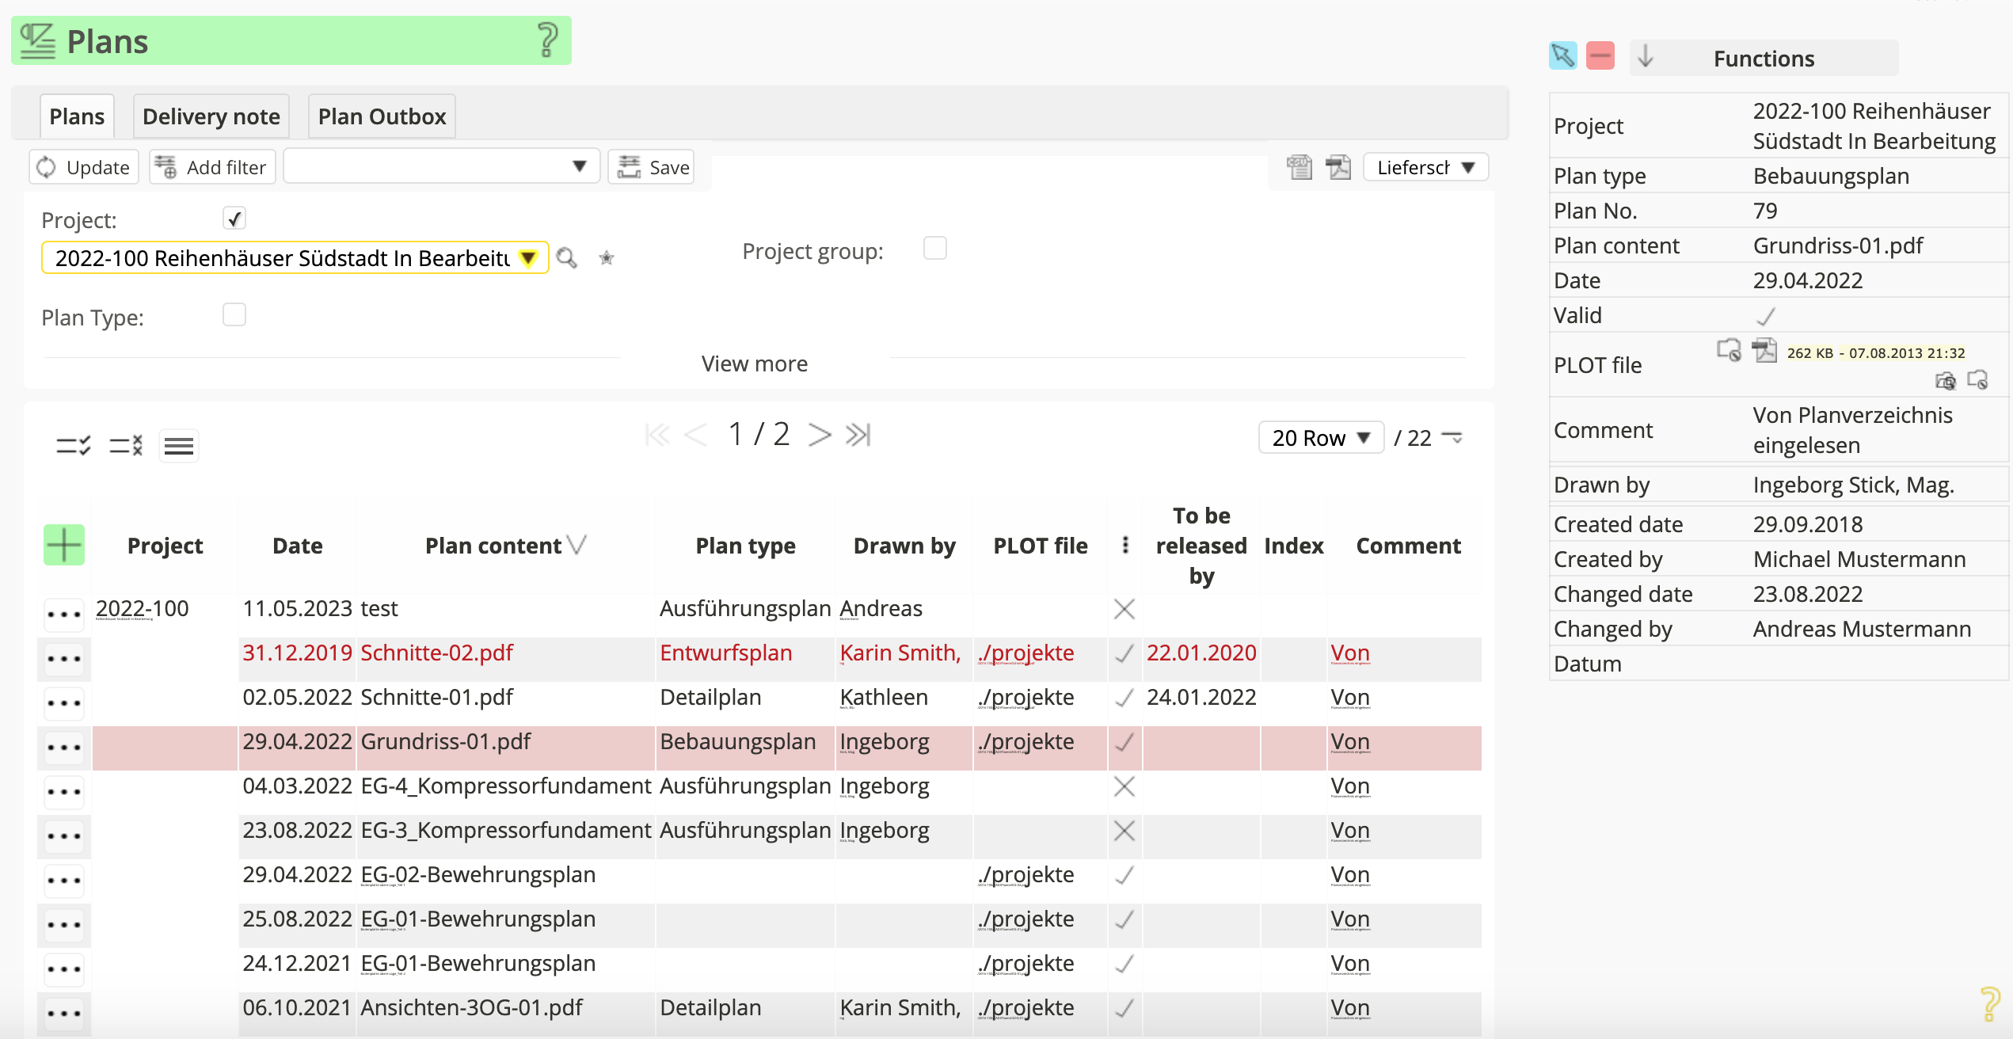The image size is (2013, 1039).
Task: Click the green add plan plus icon
Action: (63, 545)
